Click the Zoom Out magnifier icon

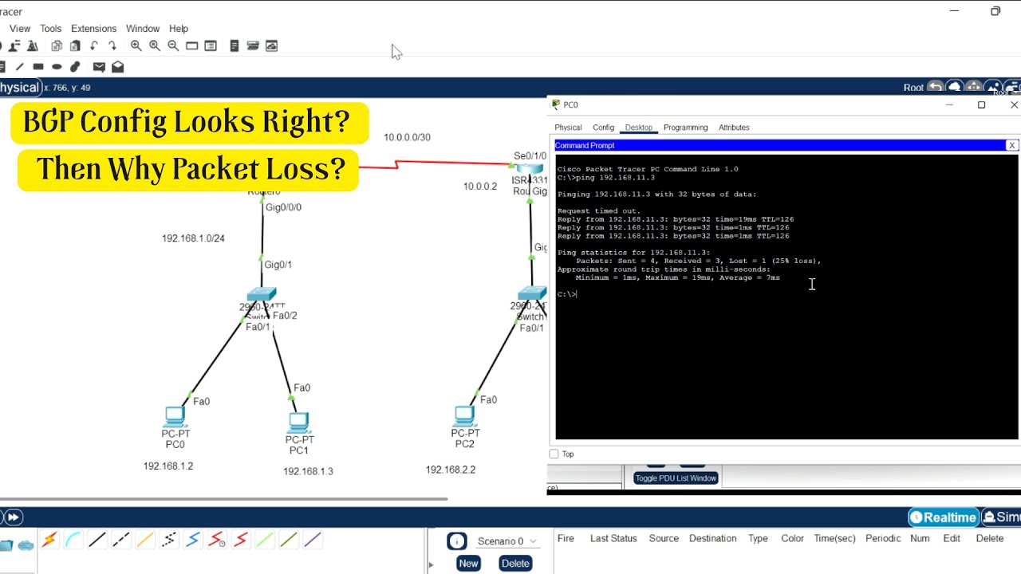click(173, 46)
